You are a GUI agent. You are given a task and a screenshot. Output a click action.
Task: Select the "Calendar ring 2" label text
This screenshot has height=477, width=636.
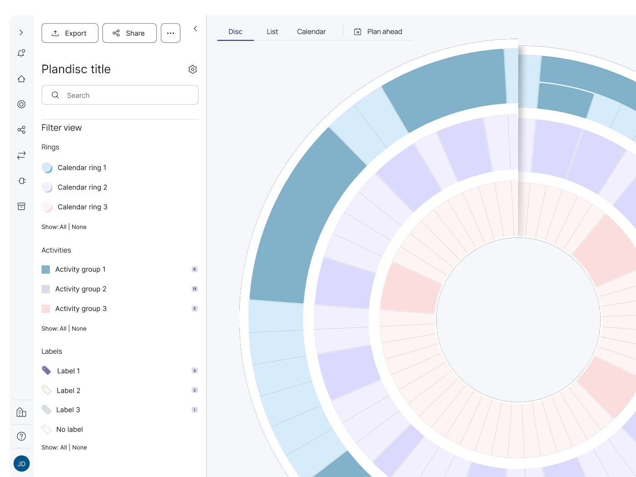pyautogui.click(x=82, y=187)
